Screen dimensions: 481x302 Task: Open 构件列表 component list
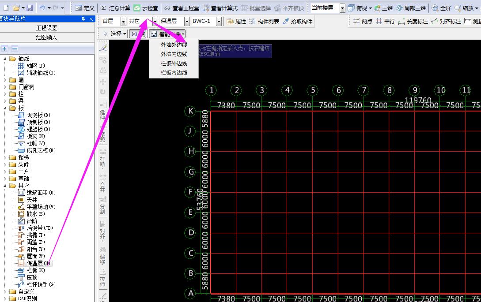pyautogui.click(x=264, y=21)
